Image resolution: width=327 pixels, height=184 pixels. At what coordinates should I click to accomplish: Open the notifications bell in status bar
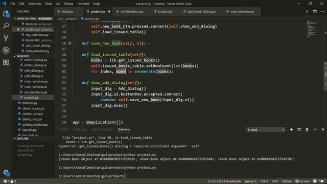pyautogui.click(x=322, y=181)
